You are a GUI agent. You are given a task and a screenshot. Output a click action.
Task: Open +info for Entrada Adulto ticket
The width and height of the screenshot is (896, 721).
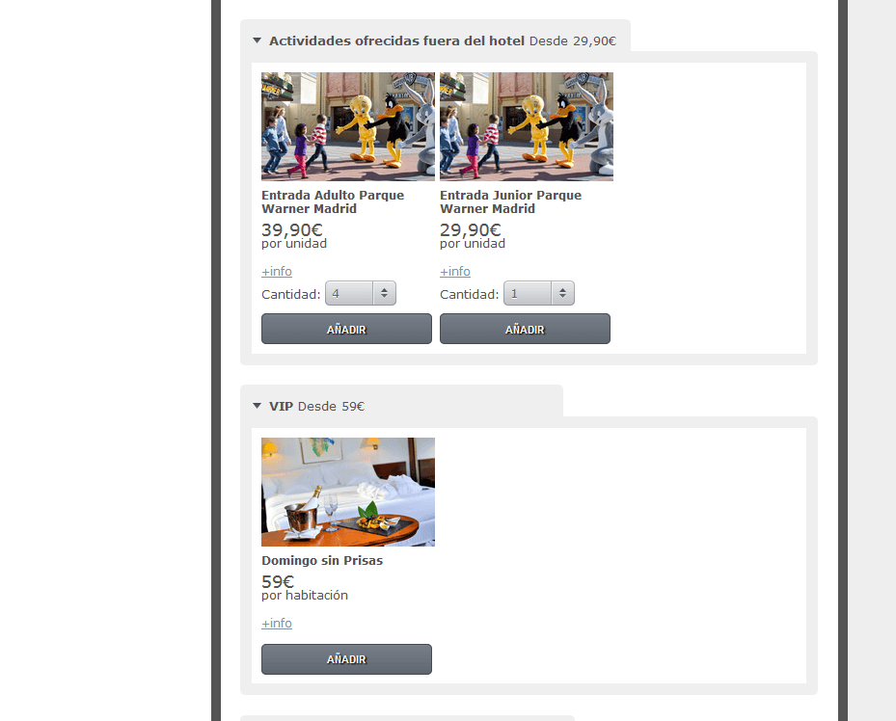pos(277,272)
